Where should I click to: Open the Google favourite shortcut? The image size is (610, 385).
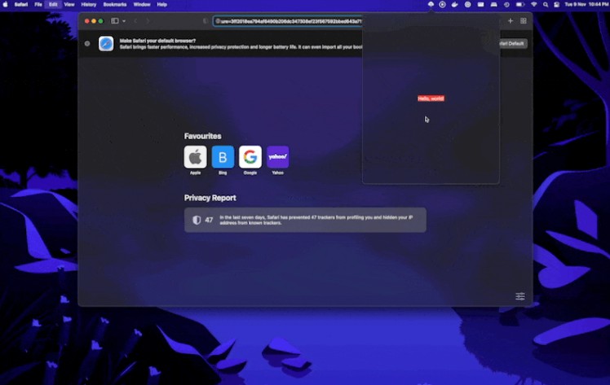coord(250,157)
